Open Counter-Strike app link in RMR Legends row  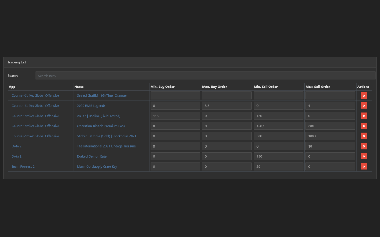35,105
